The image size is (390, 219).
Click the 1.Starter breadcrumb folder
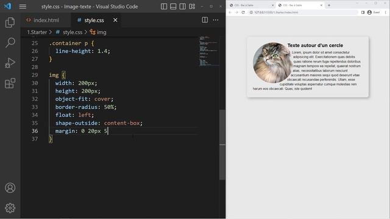point(37,32)
